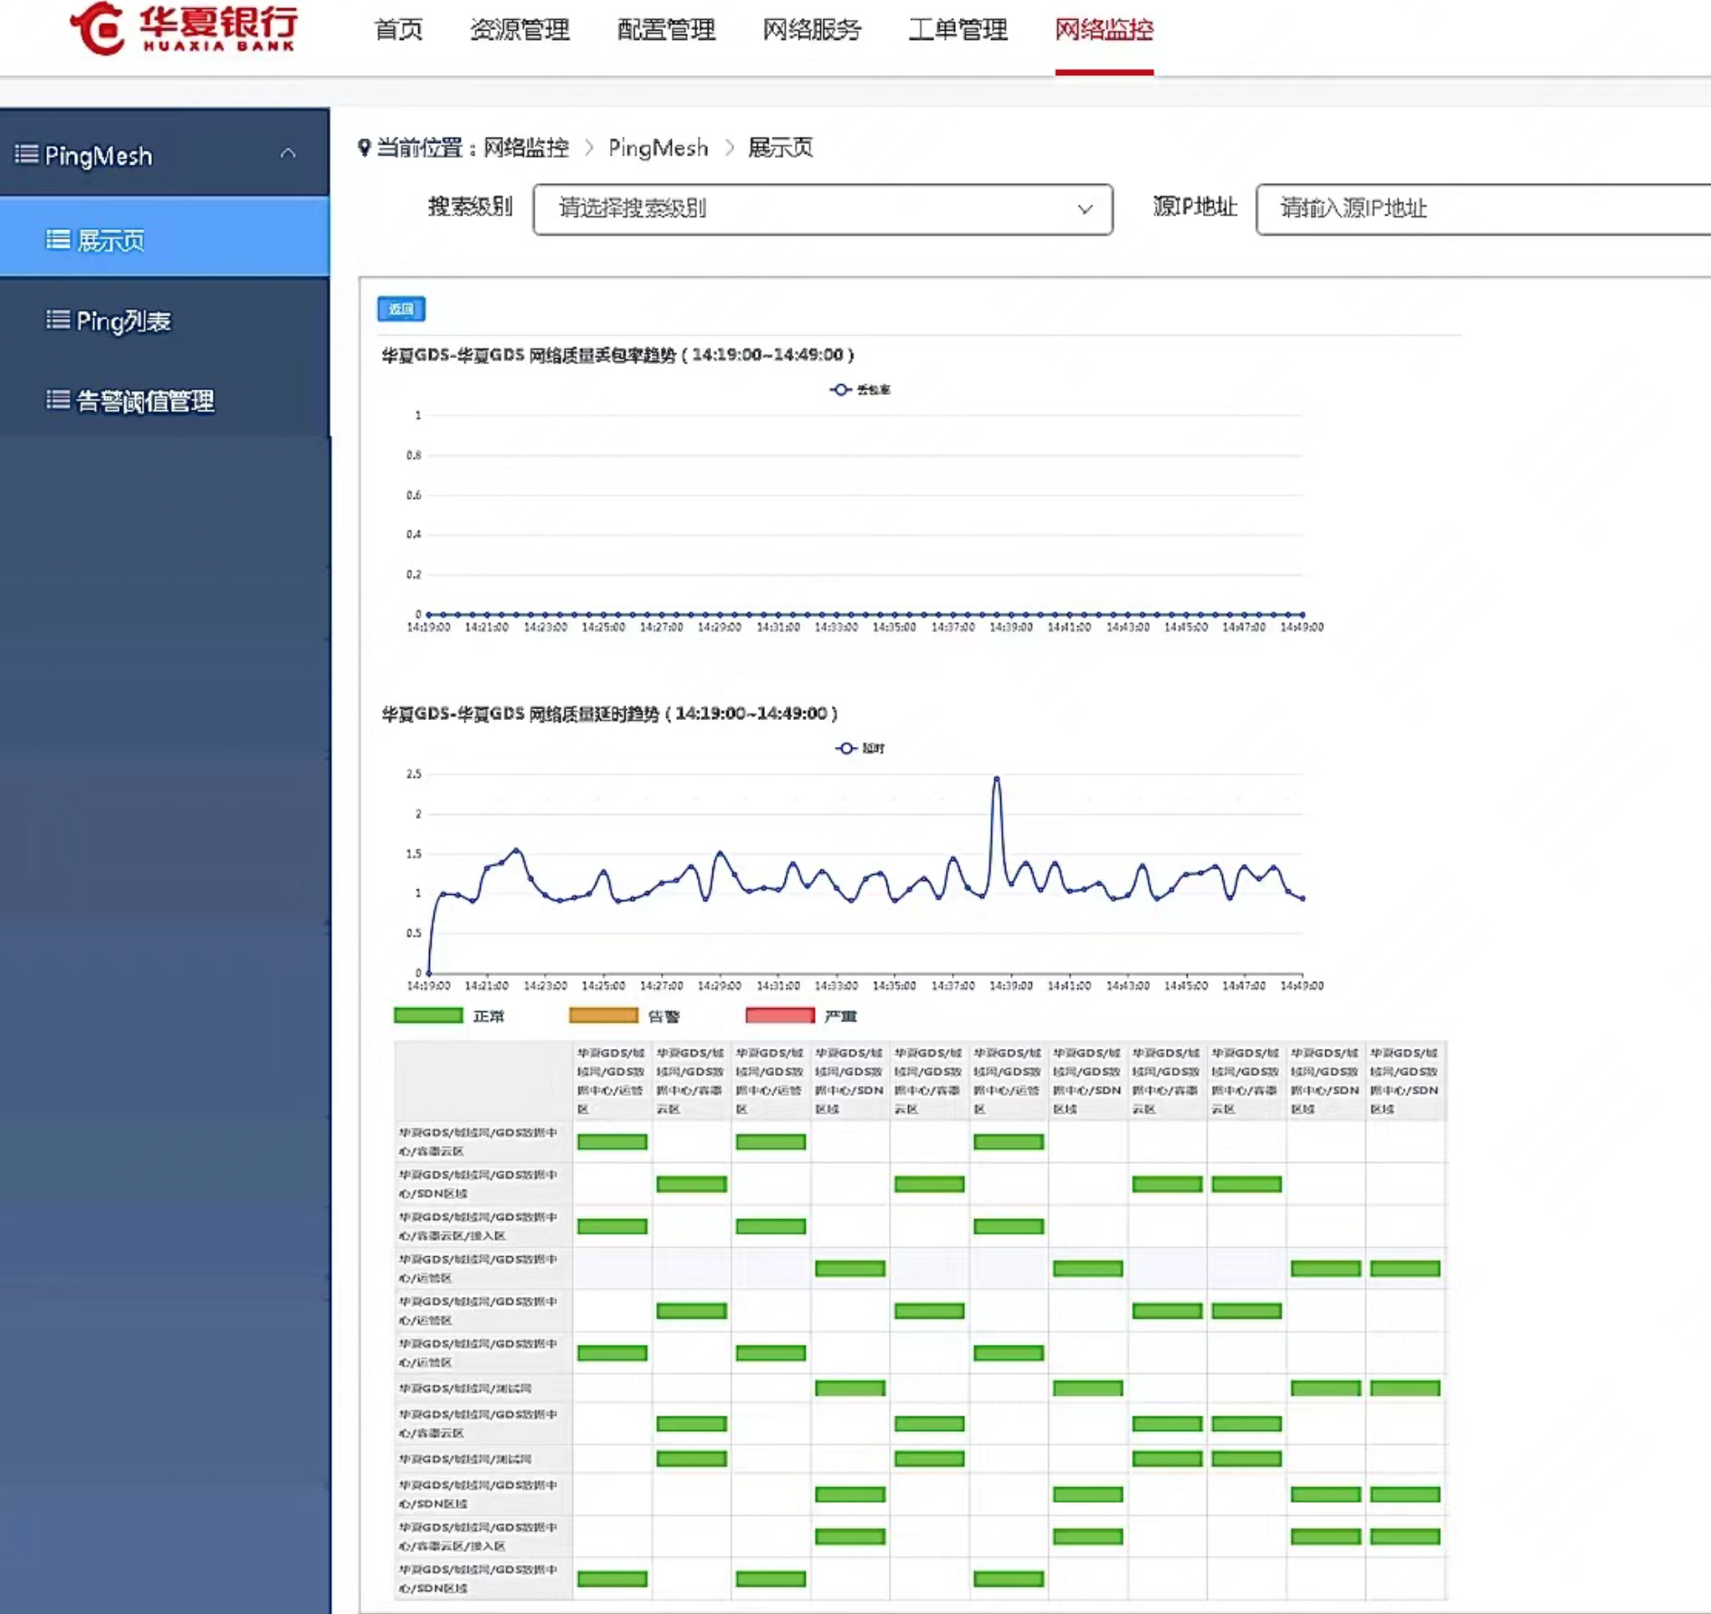1711x1614 pixels.
Task: Click the Huaxia Bank logo
Action: 183,28
